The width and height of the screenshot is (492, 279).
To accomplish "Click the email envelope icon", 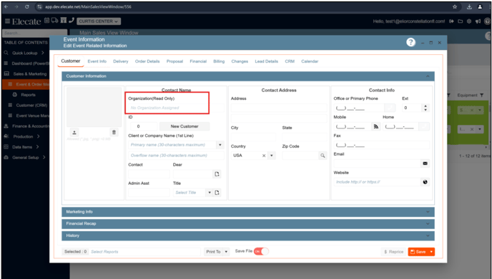I will point(425,163).
